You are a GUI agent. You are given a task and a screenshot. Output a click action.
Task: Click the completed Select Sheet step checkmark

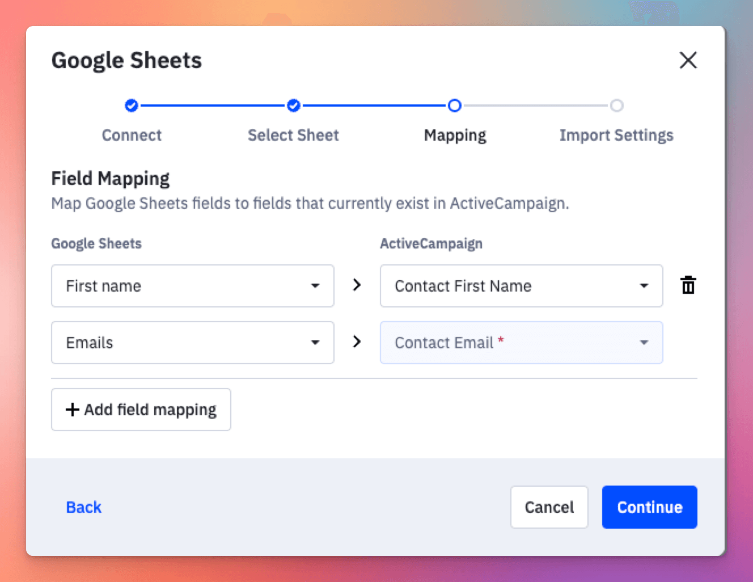(x=293, y=106)
